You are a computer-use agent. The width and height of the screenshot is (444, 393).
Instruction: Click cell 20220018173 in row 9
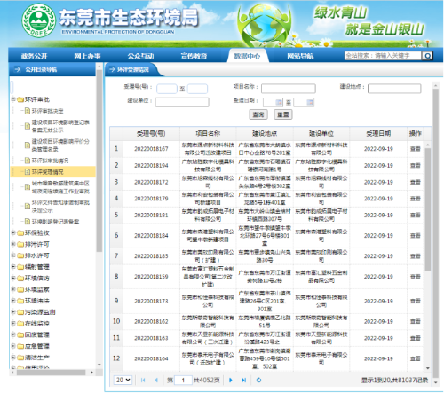151,301
